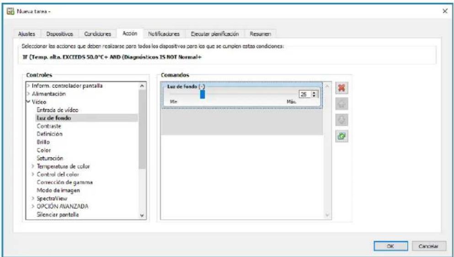
Task: Click the Luz de fondo value field
Action: (305, 94)
